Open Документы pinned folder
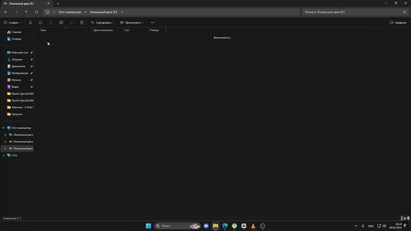 [x=16, y=66]
